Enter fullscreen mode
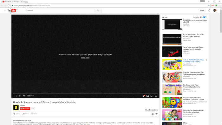The image size is (222, 125). point(156,96)
